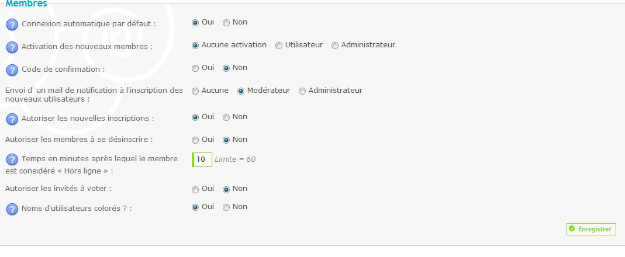
Task: Select Administrateur for member activation
Action: click(335, 46)
